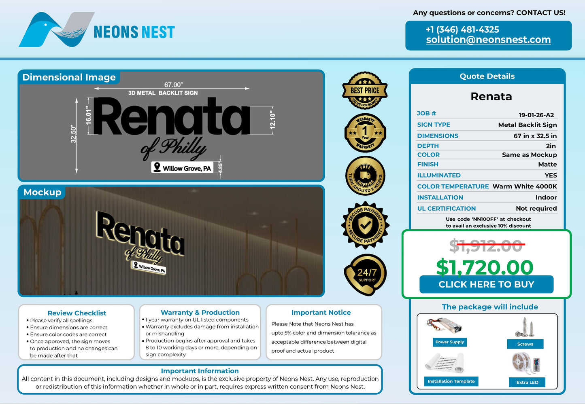
Task: Click the Metal Backlit Sign value
Action: pyautogui.click(x=528, y=125)
